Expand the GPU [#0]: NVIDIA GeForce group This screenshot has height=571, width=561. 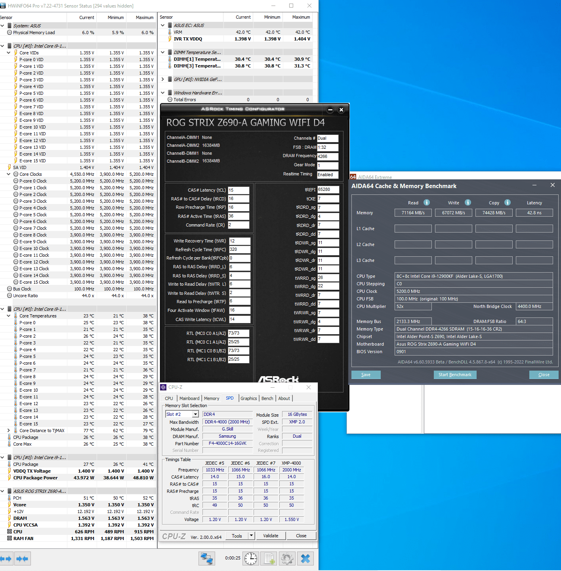[162, 79]
